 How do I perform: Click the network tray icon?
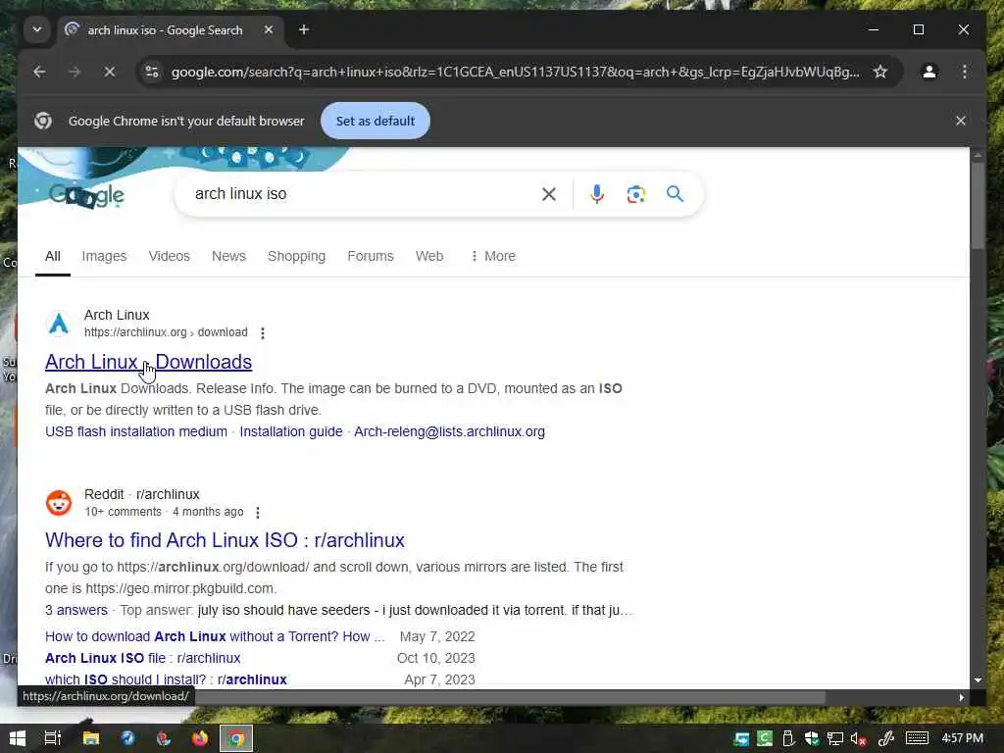(835, 739)
